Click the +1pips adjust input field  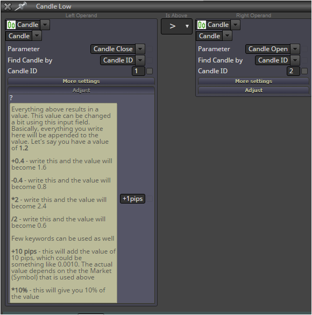click(x=133, y=199)
